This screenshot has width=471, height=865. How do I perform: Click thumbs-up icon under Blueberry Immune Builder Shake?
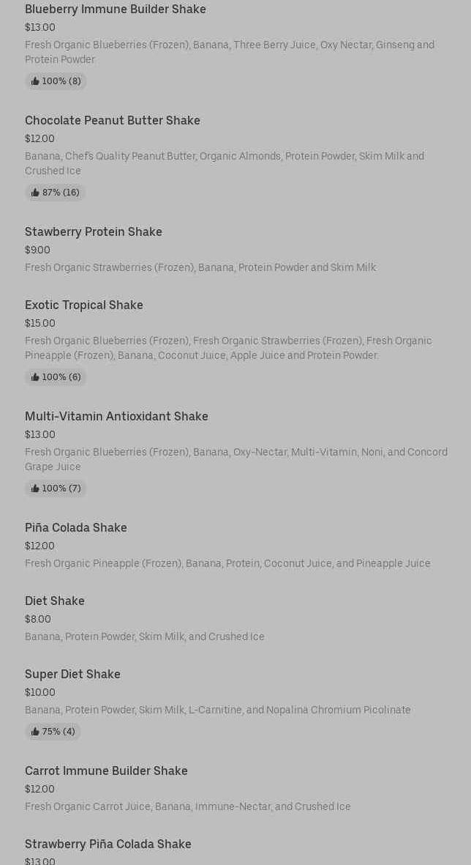pos(35,81)
